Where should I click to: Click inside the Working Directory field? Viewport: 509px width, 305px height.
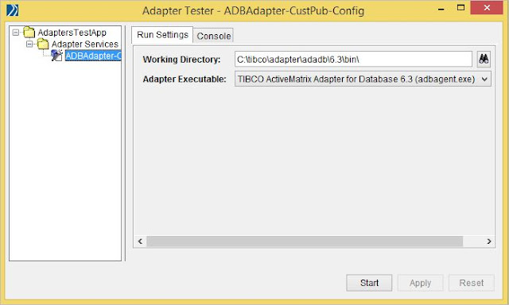(x=353, y=60)
